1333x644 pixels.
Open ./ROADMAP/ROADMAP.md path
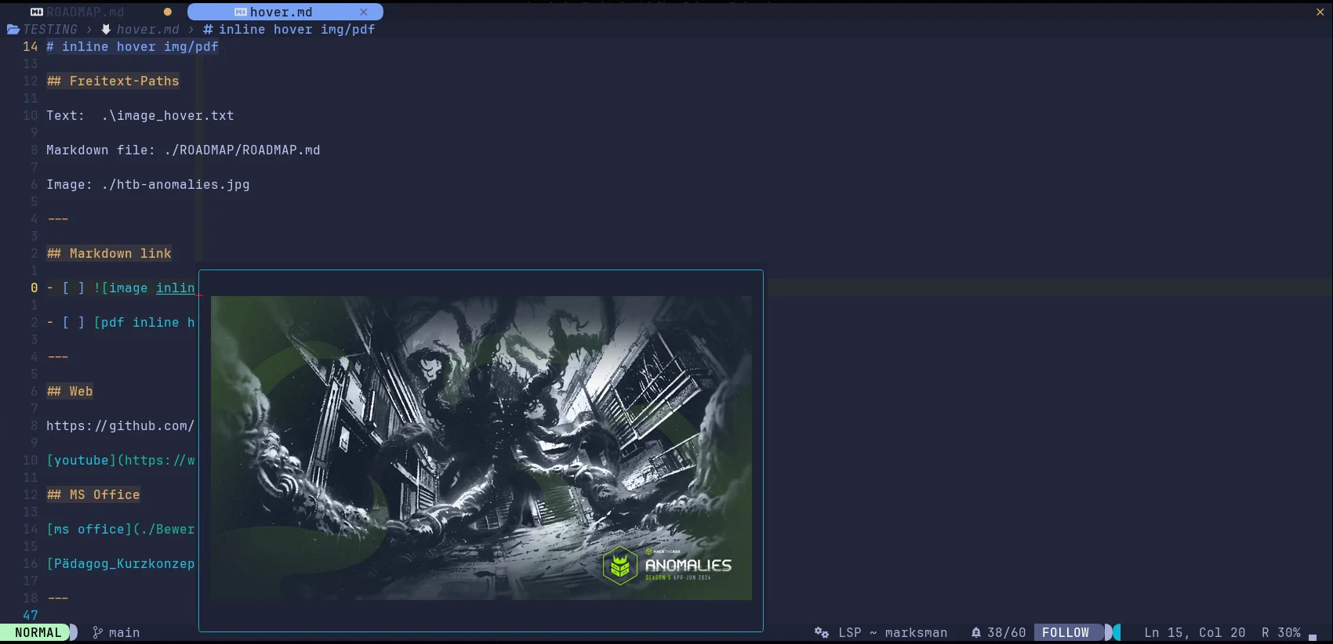[x=242, y=150]
